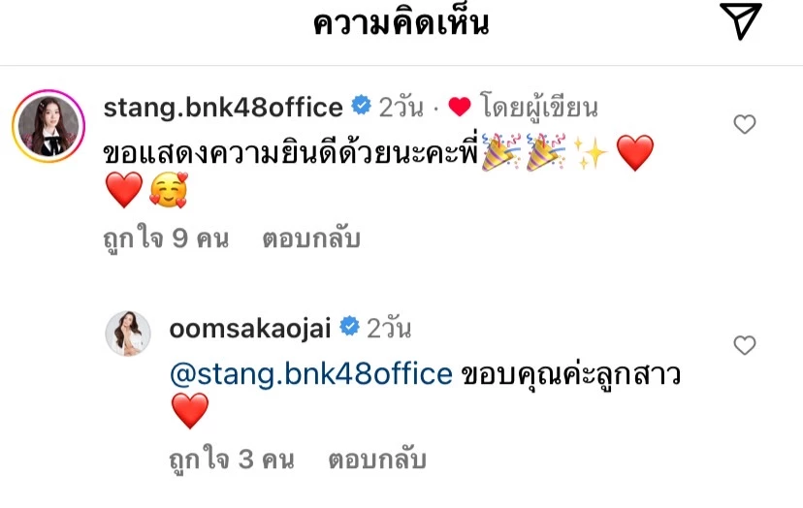Open the oomsakaojai username

[250, 329]
